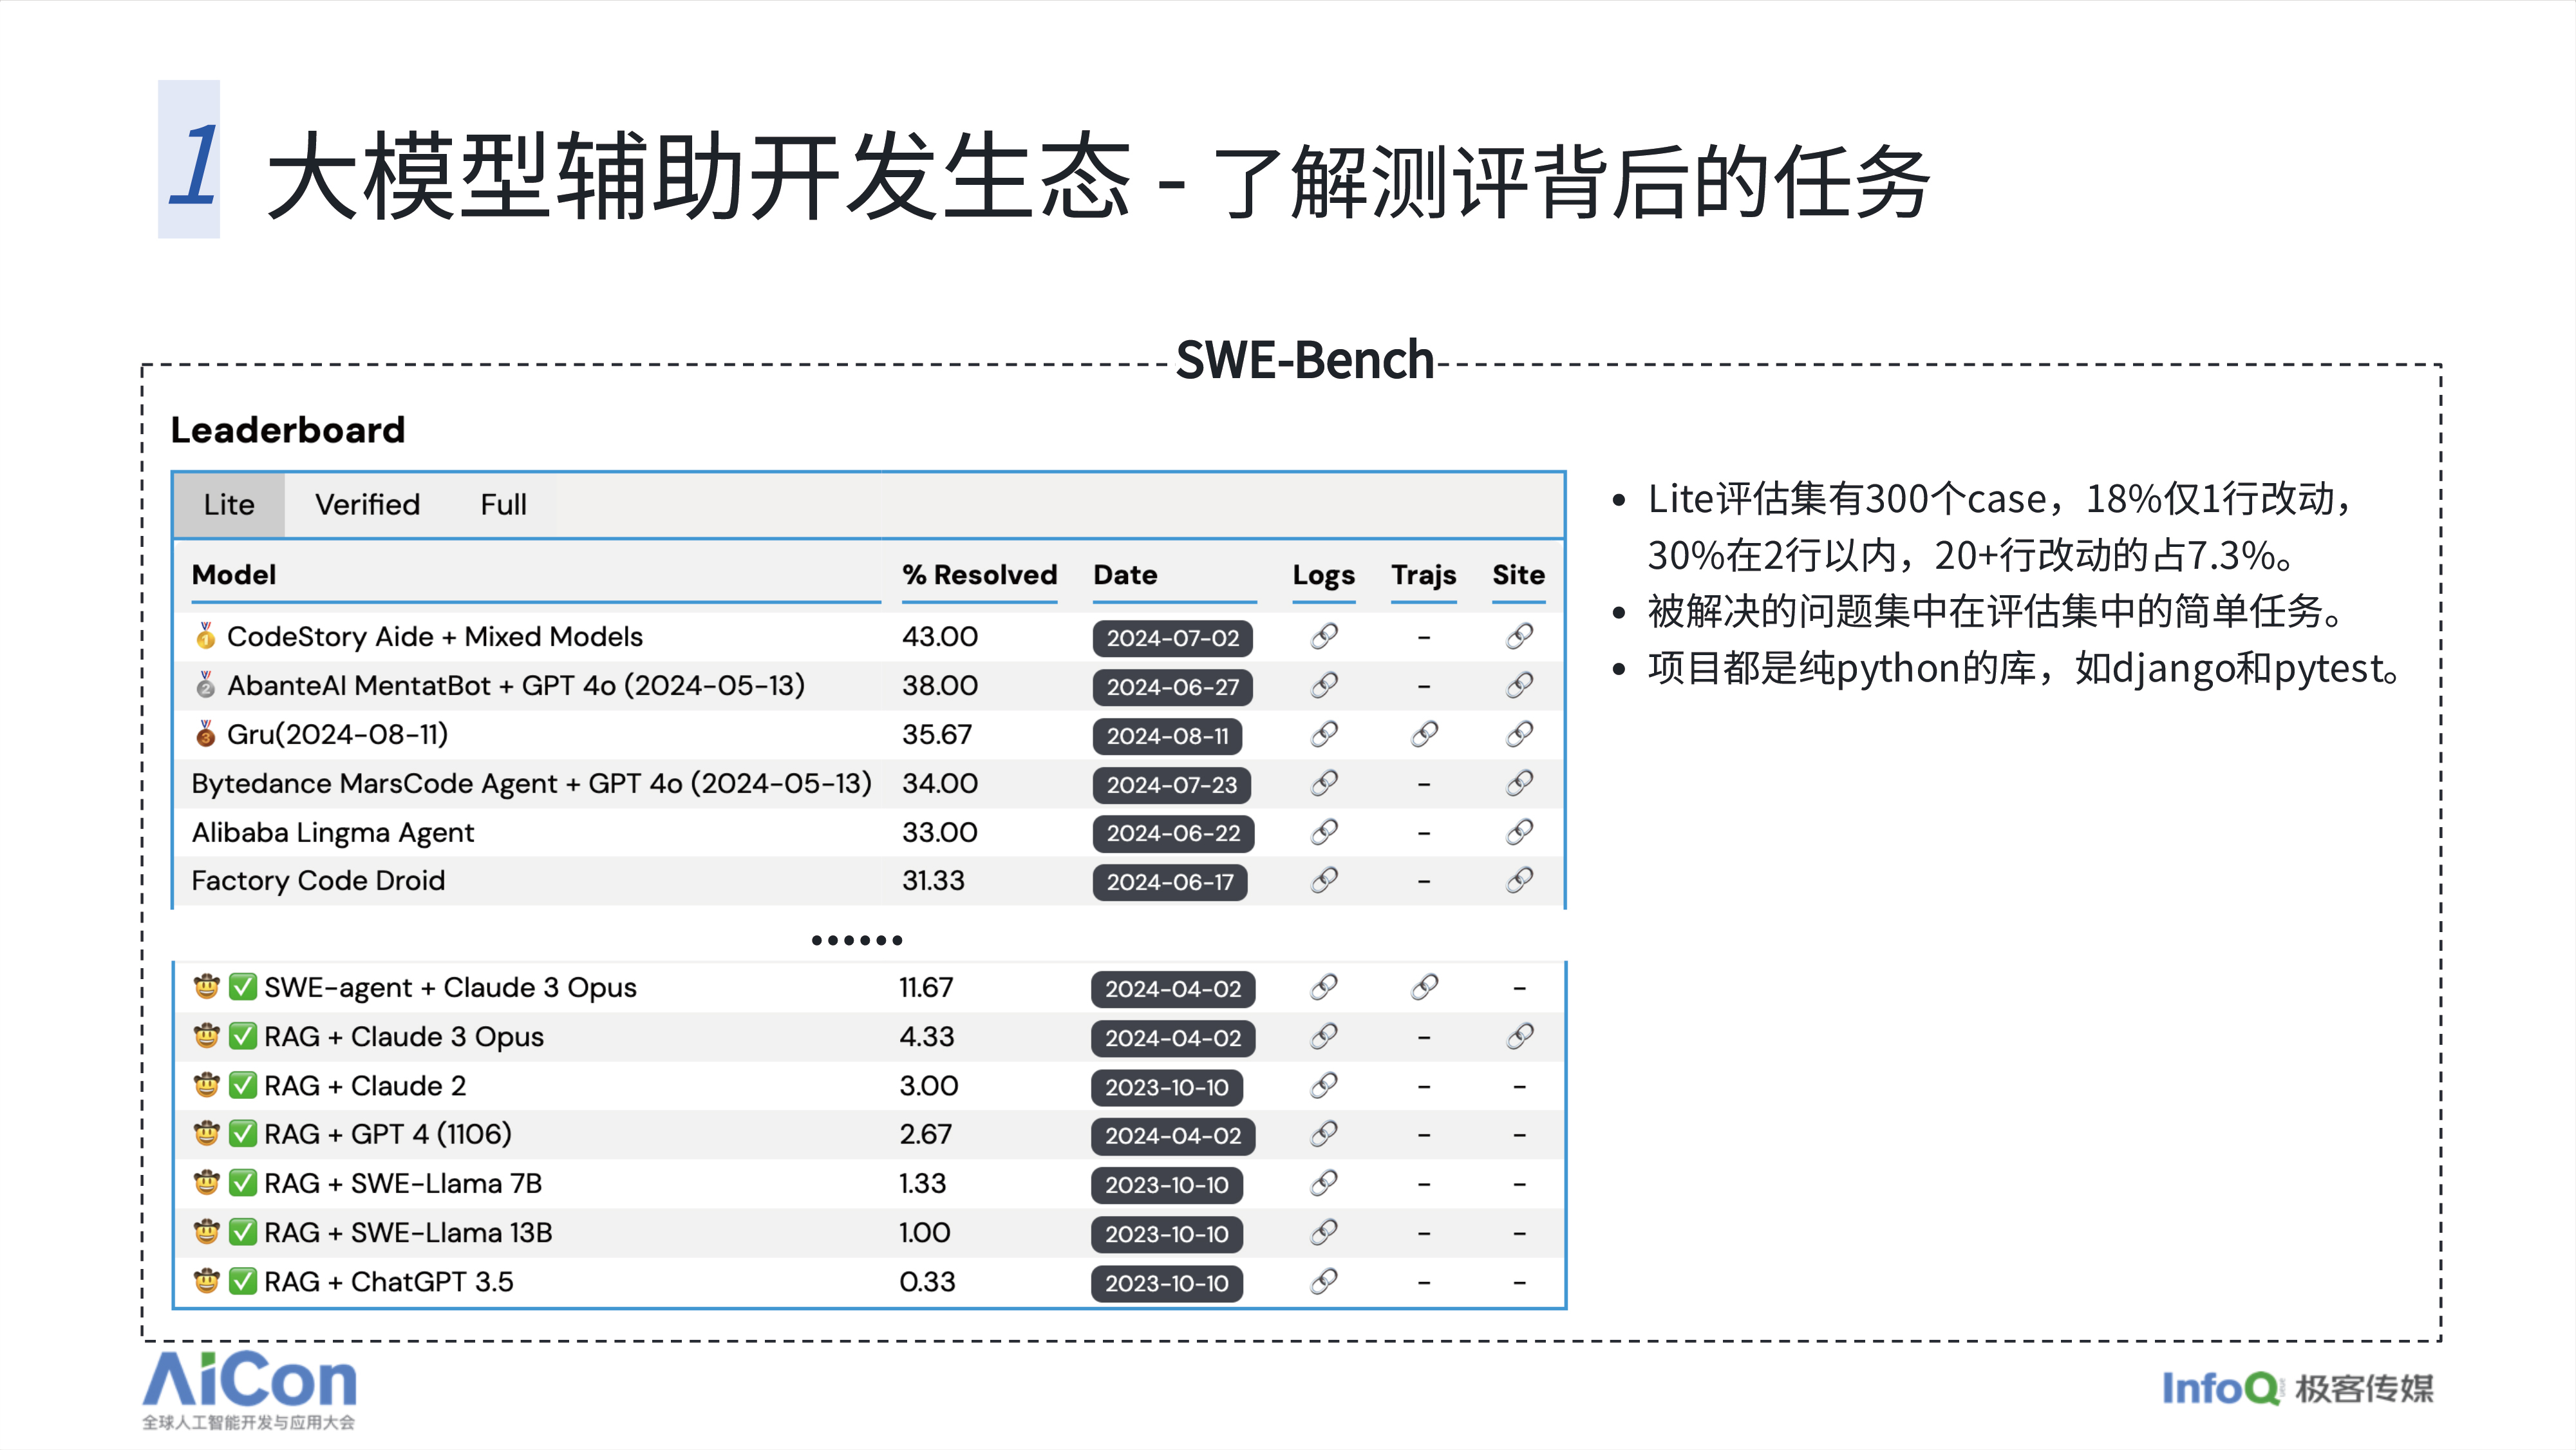
Task: Click the Site column header
Action: (1518, 575)
